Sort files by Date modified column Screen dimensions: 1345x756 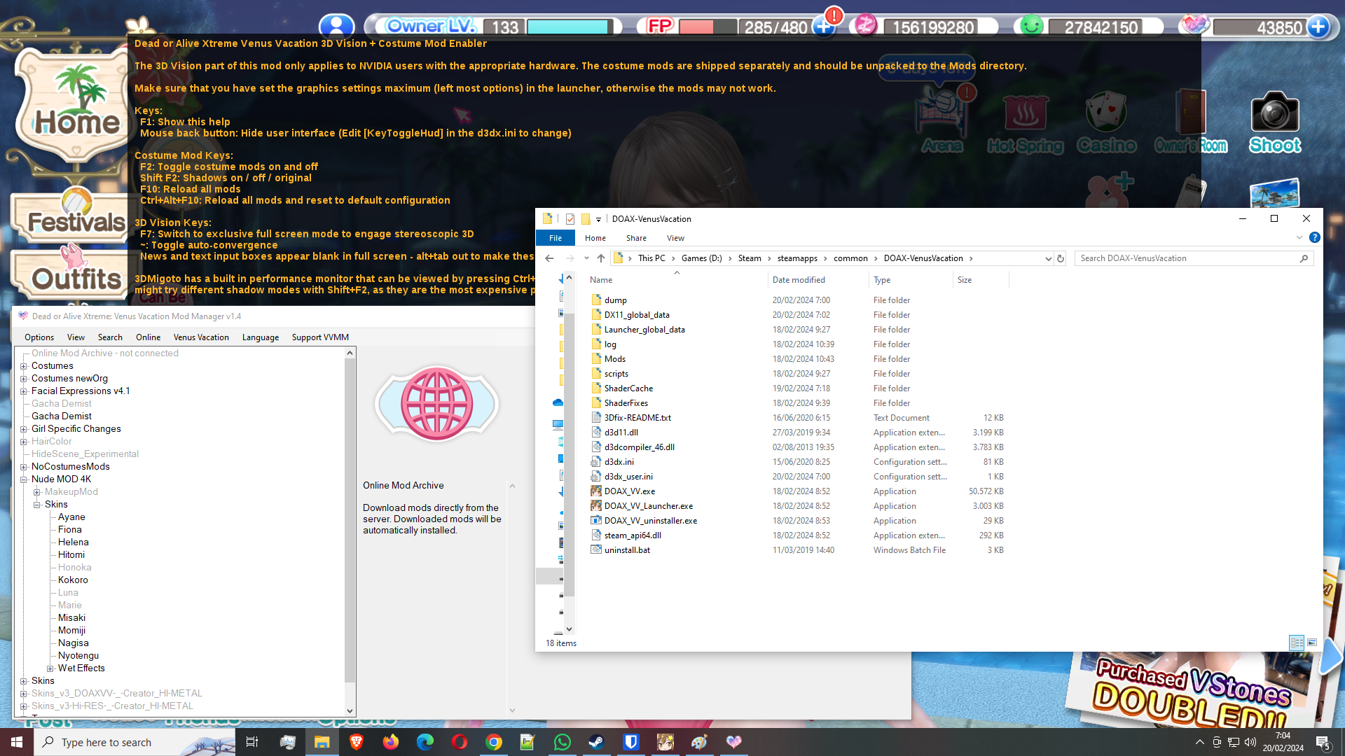pyautogui.click(x=817, y=280)
